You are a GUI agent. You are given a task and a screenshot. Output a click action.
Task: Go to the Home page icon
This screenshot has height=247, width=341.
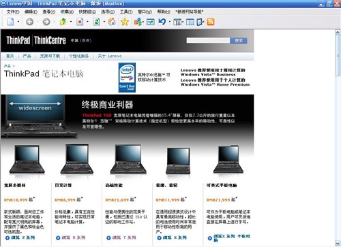point(112,22)
